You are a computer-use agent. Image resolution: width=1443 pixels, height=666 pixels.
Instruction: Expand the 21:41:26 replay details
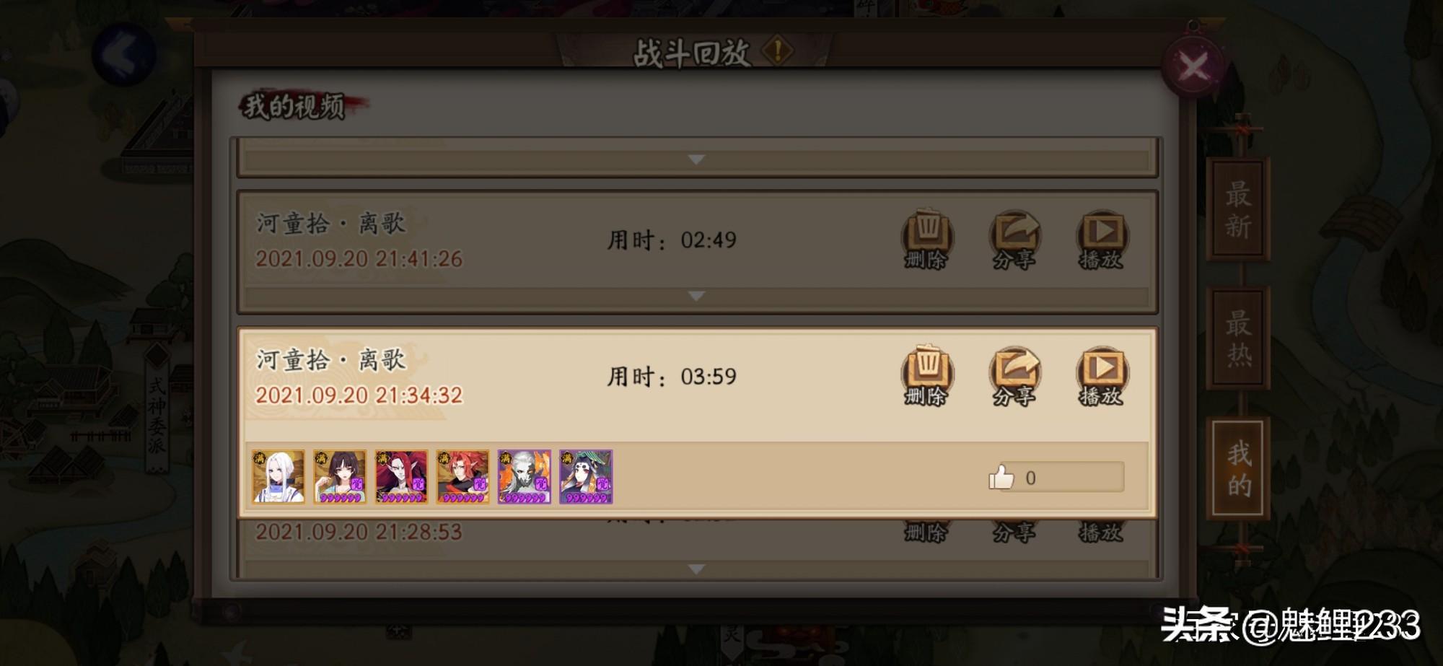tap(696, 297)
